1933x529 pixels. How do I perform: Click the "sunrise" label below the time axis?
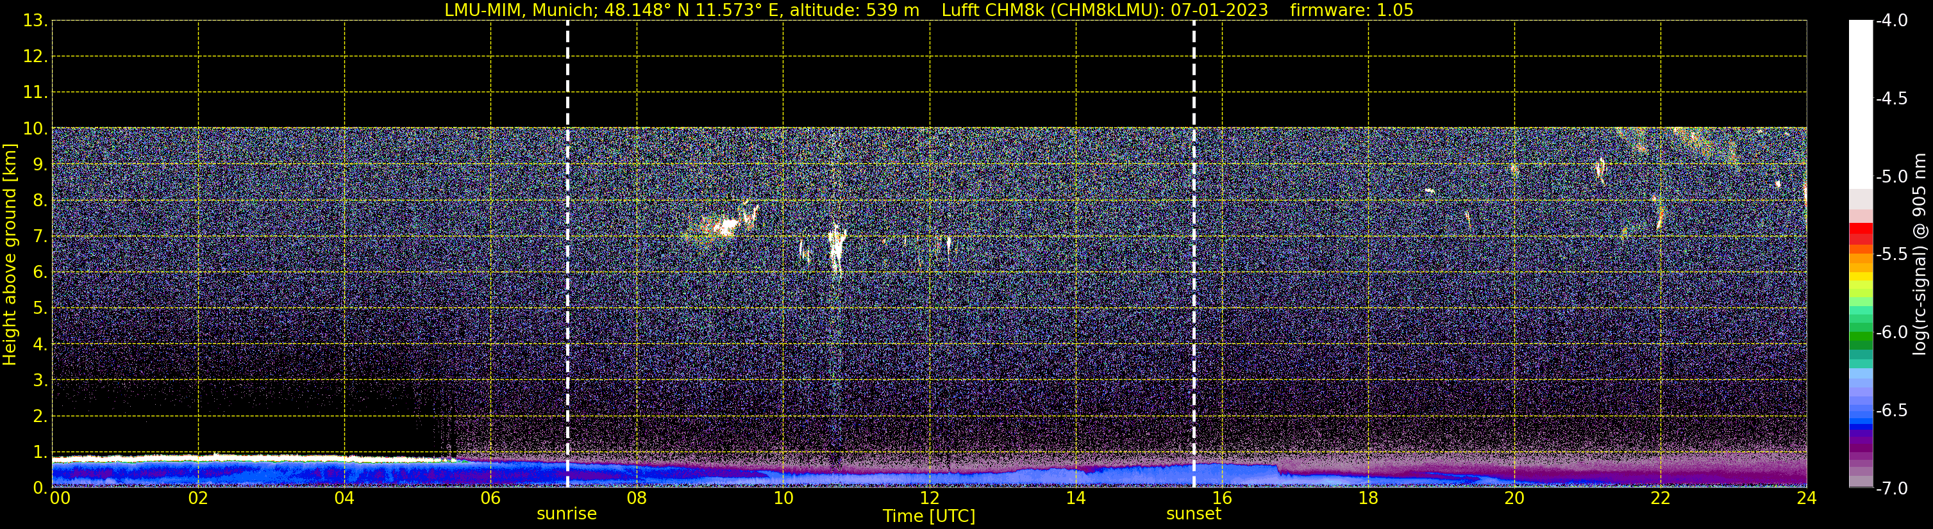(567, 514)
